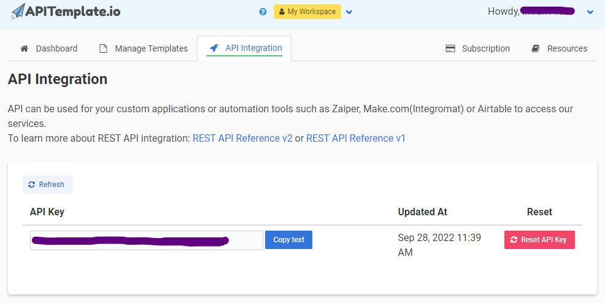Open REST API Reference v2 link
The width and height of the screenshot is (605, 303).
click(x=243, y=138)
